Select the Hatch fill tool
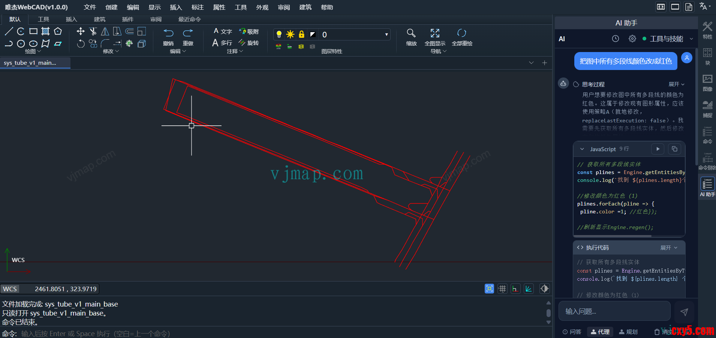This screenshot has width=716, height=338. [45, 31]
